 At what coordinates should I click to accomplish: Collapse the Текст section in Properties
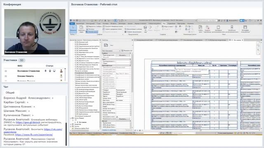click(130, 59)
